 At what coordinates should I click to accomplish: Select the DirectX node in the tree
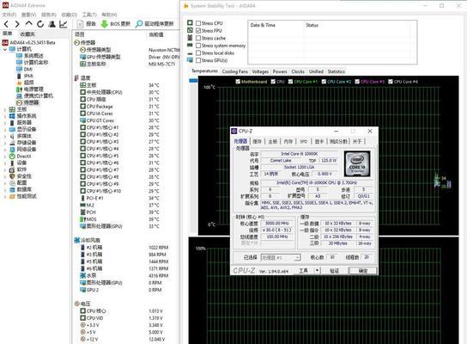coord(24,156)
